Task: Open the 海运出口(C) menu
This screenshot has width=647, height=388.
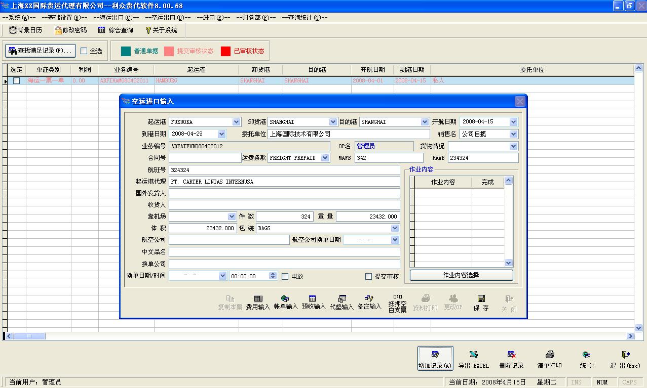Action: tap(116, 17)
